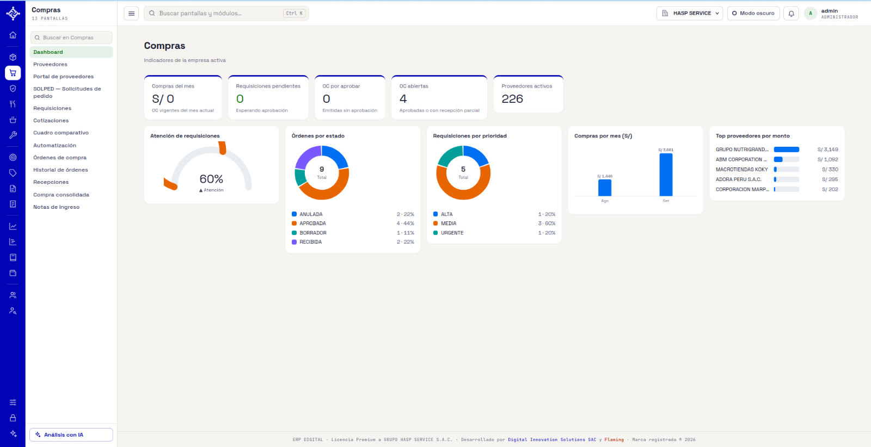
Task: Open the box/inventory module icon
Action: click(13, 57)
